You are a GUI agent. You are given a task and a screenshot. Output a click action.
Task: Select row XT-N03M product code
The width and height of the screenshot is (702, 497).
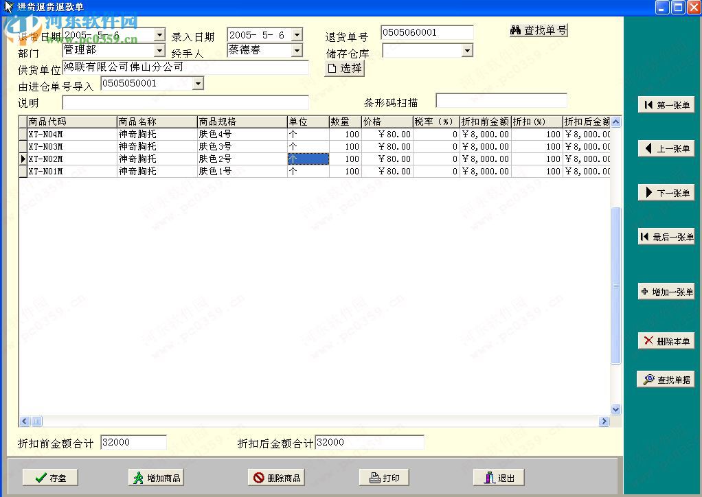pyautogui.click(x=71, y=147)
